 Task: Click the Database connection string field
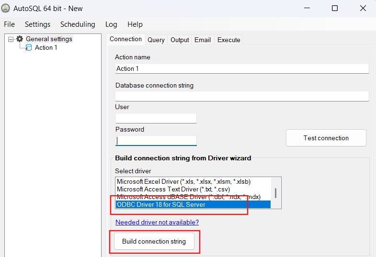coord(242,96)
